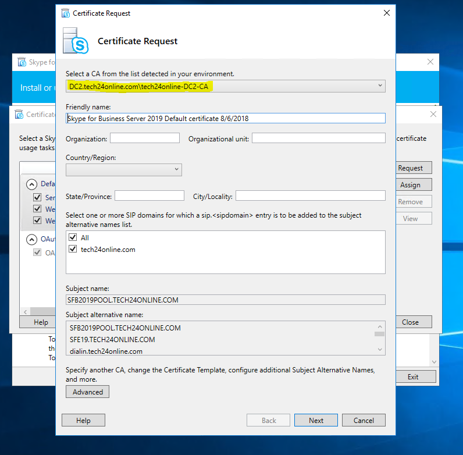
Task: Cancel the certificate request
Action: tap(364, 420)
